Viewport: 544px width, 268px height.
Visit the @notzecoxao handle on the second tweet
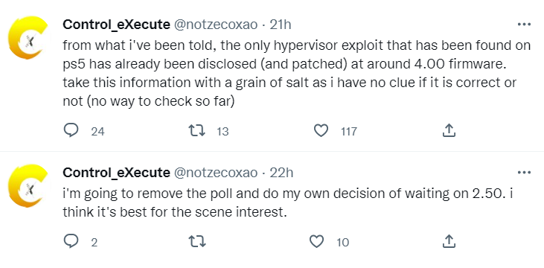[x=216, y=173]
